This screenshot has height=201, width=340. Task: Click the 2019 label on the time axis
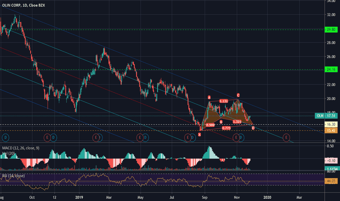(79, 197)
